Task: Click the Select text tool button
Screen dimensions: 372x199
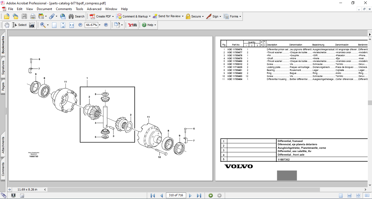Action: pyautogui.click(x=19, y=25)
